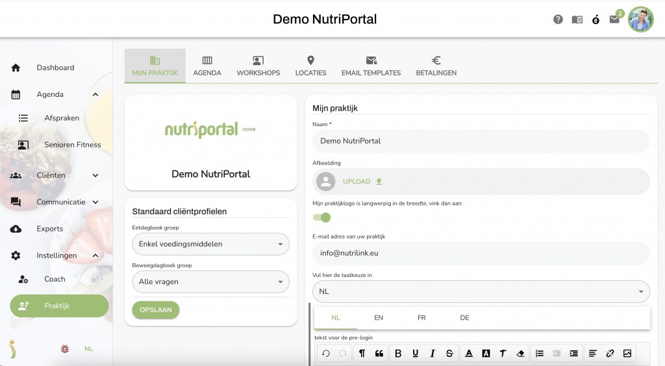
Task: Click the blockquote icon
Action: point(379,353)
